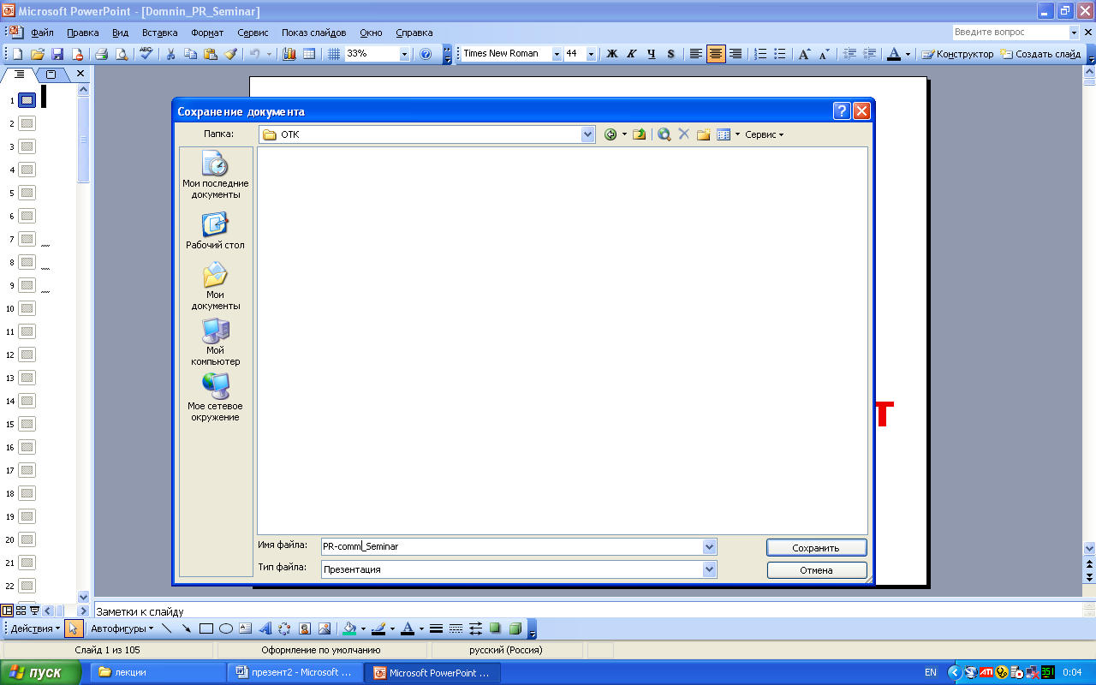Open Мои последние документы location
The width and height of the screenshot is (1096, 685).
pos(216,175)
